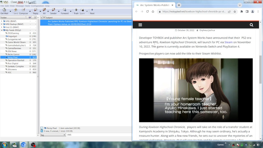Select the Kowloon Highschool Chronicle message row
This screenshot has height=148, width=263.
86,23
